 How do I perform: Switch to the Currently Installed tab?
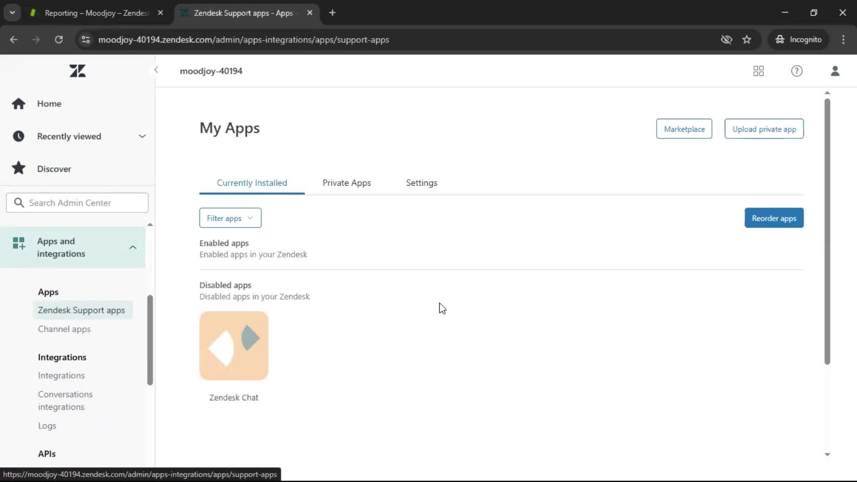[x=252, y=183]
